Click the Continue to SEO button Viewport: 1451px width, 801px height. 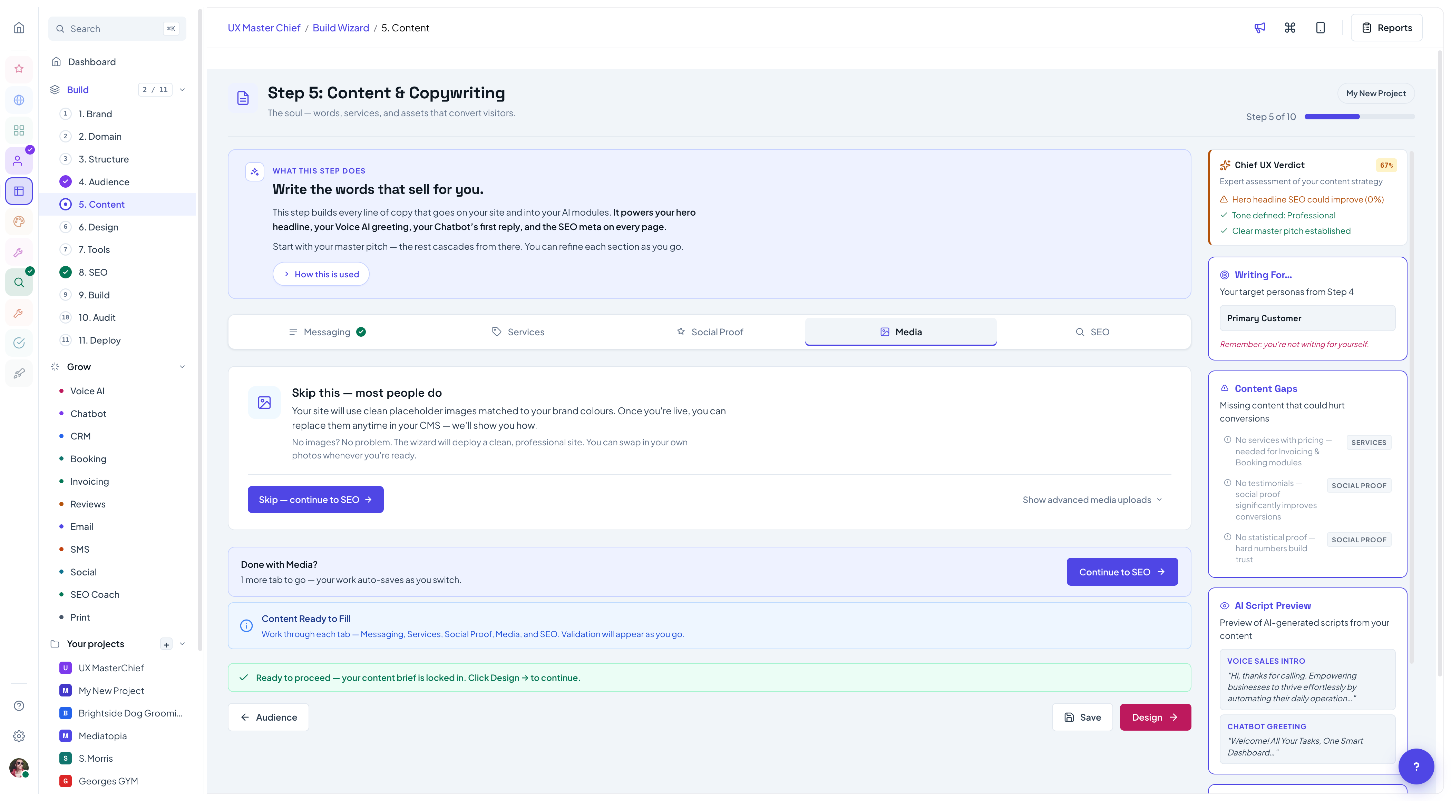(1122, 572)
